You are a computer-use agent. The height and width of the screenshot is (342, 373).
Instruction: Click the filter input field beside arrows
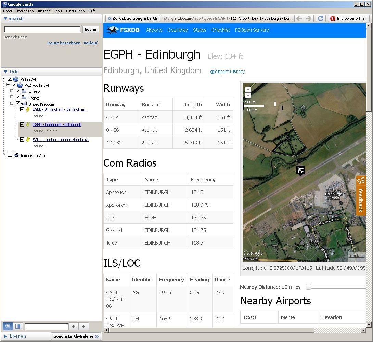tap(47, 326)
